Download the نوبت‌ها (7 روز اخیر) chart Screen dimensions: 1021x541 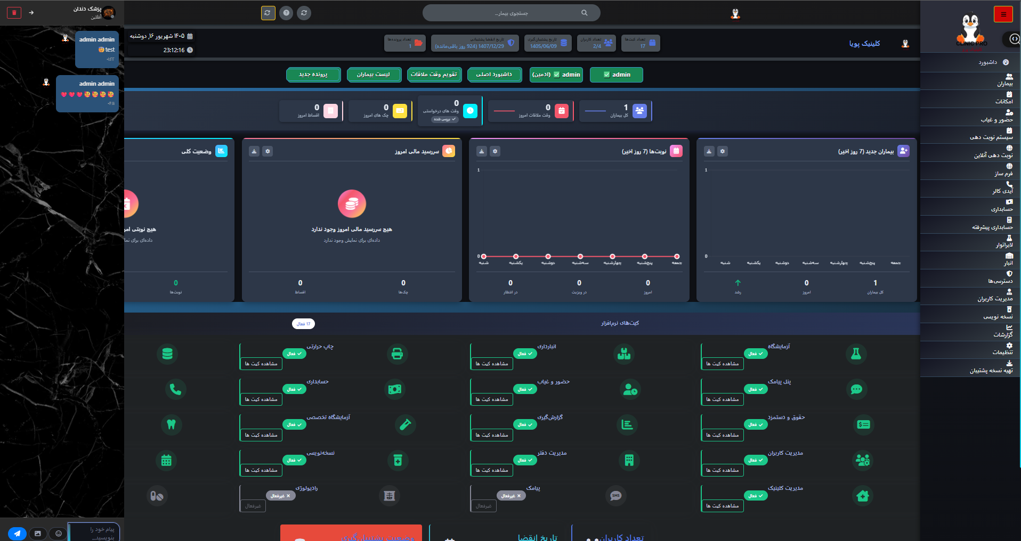pyautogui.click(x=482, y=151)
